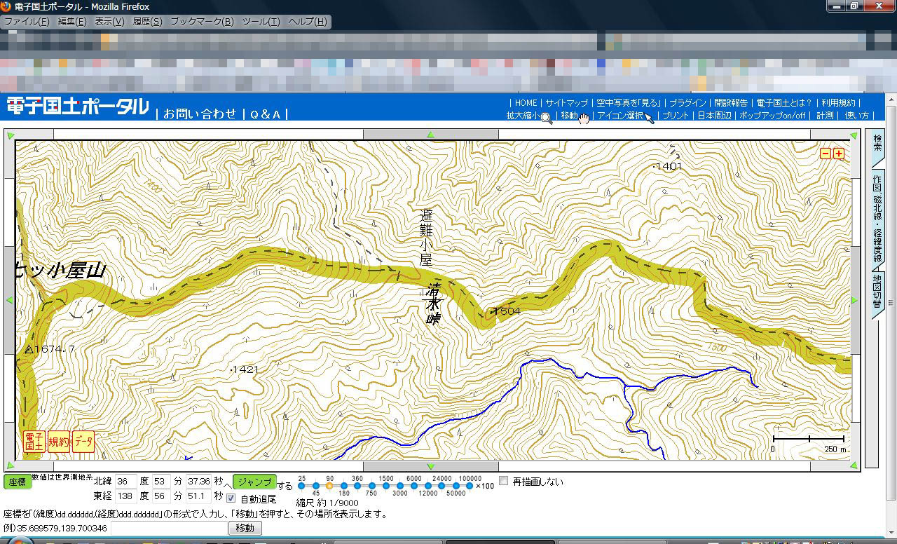Select the 拡大縮小 magnifier tool

coord(529,116)
